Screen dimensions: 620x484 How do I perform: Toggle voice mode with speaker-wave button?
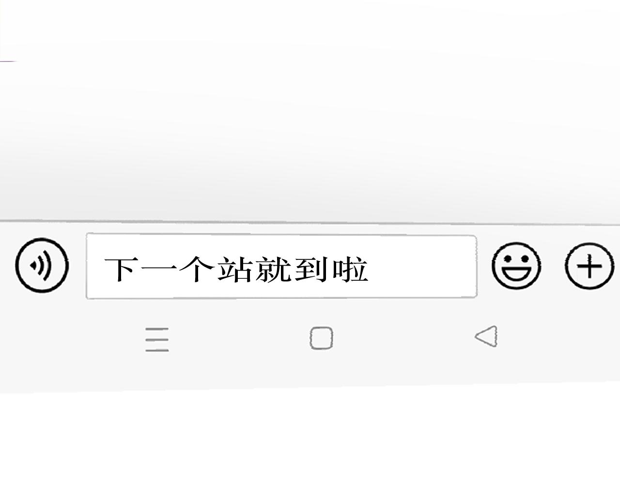[42, 265]
